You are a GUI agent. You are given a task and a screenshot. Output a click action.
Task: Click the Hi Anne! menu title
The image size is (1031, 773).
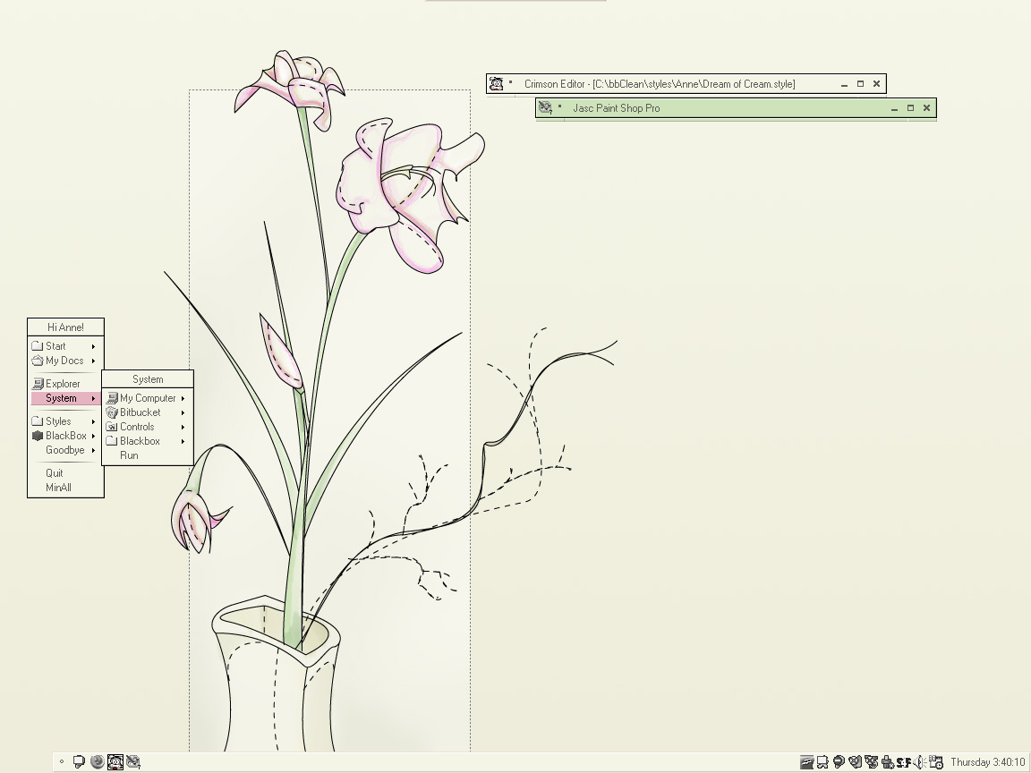coord(65,327)
